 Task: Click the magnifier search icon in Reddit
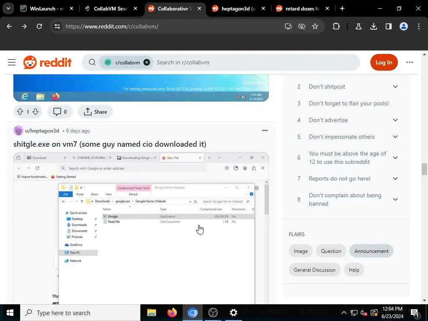point(92,62)
